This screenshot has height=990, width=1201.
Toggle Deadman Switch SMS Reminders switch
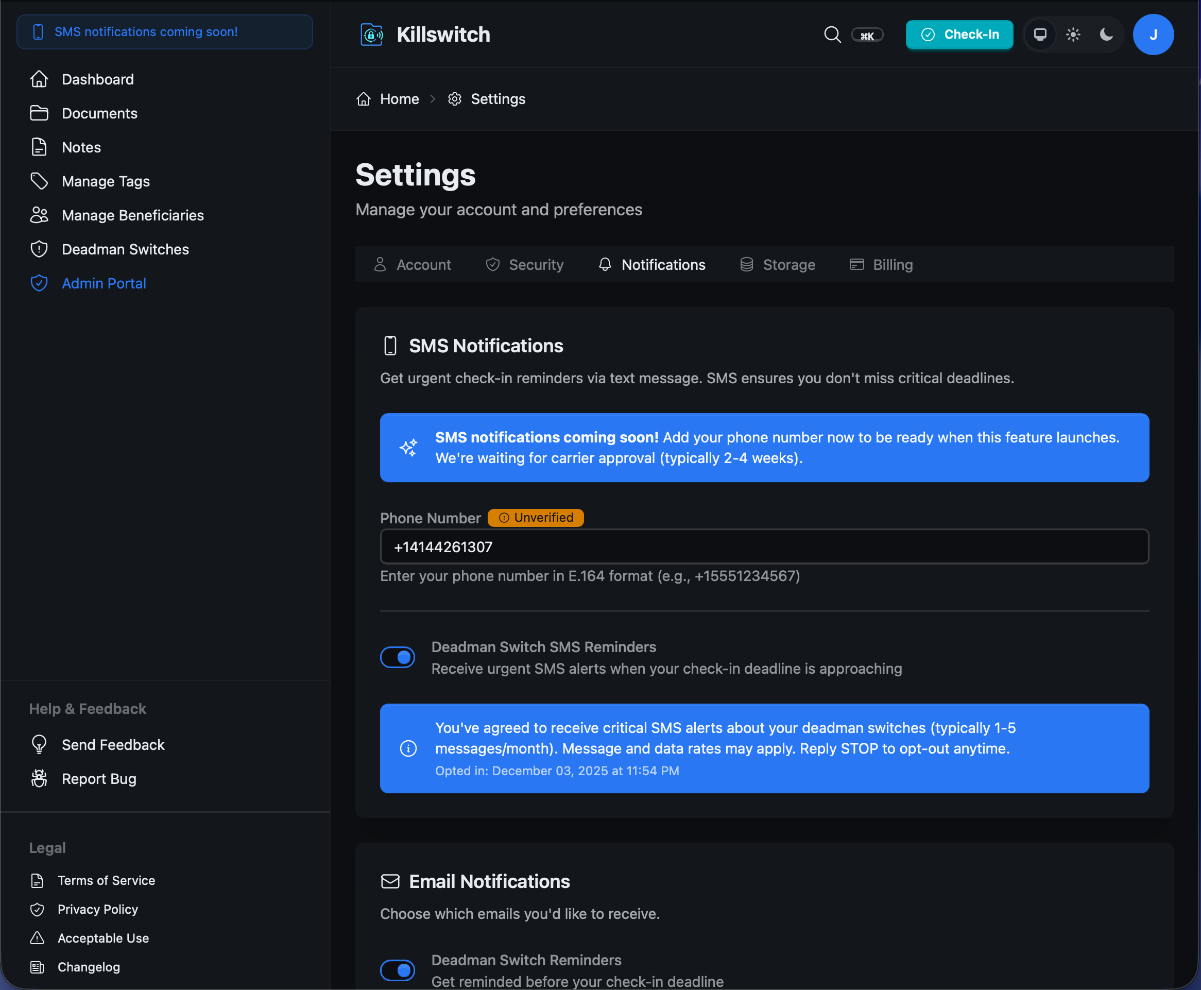398,657
